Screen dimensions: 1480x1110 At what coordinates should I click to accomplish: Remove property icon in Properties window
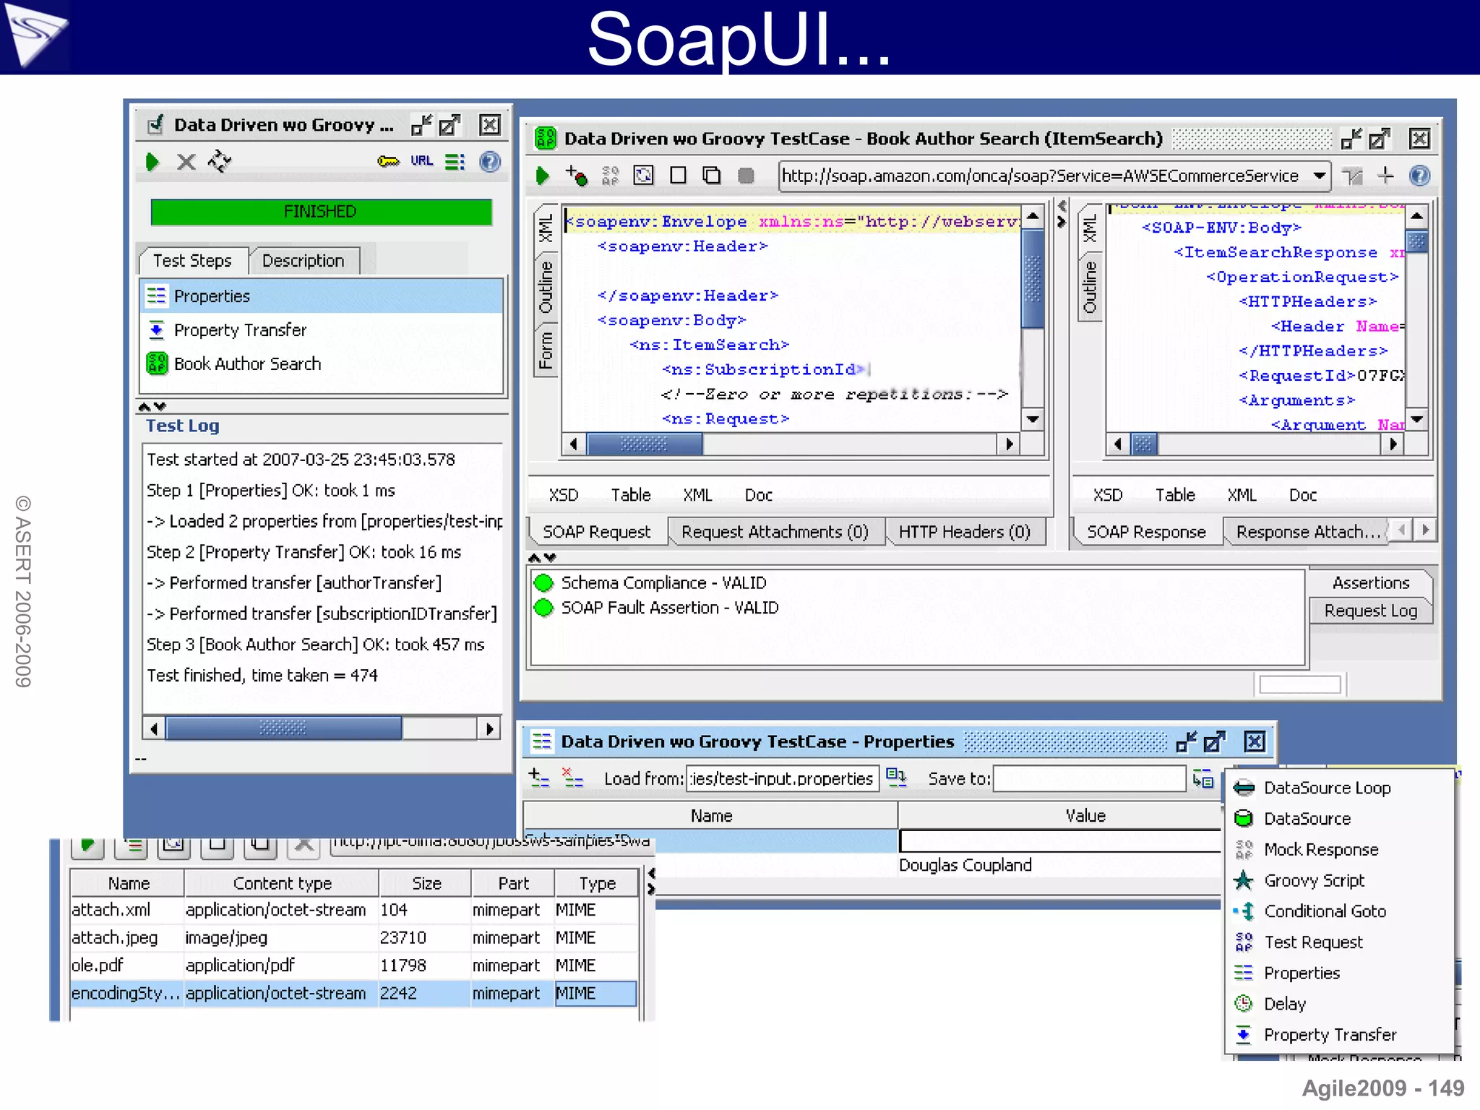[x=572, y=778]
